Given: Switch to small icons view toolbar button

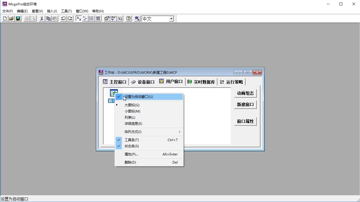Looking at the screenshot, I should pos(85,19).
